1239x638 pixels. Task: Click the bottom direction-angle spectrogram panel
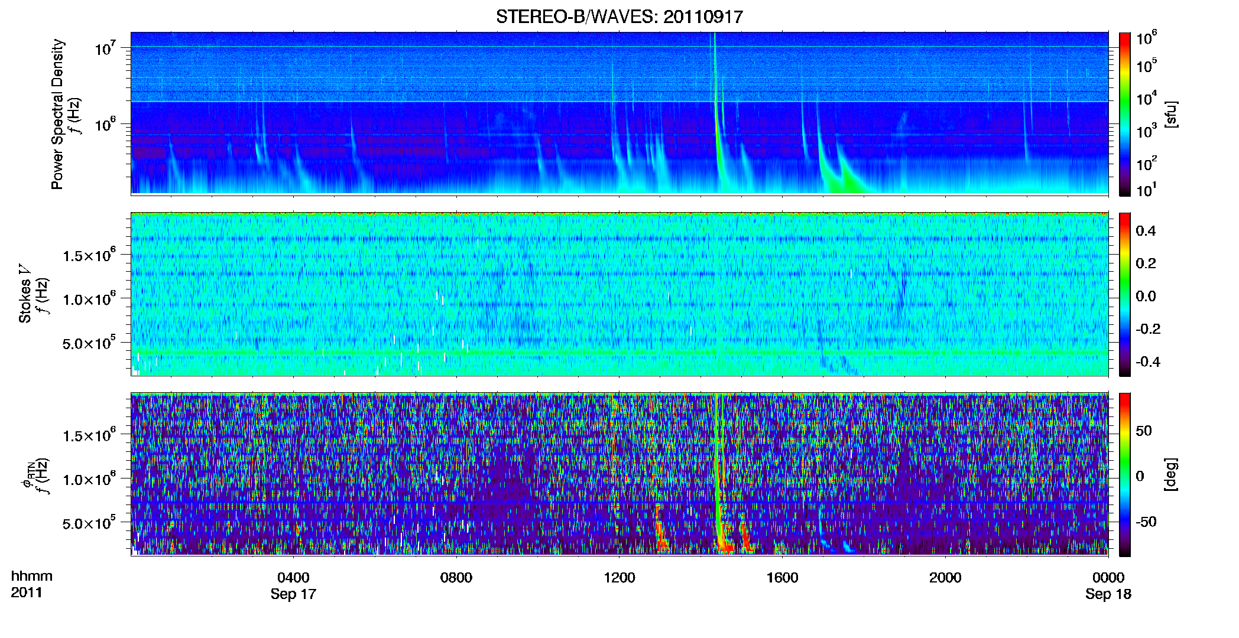coord(619,474)
